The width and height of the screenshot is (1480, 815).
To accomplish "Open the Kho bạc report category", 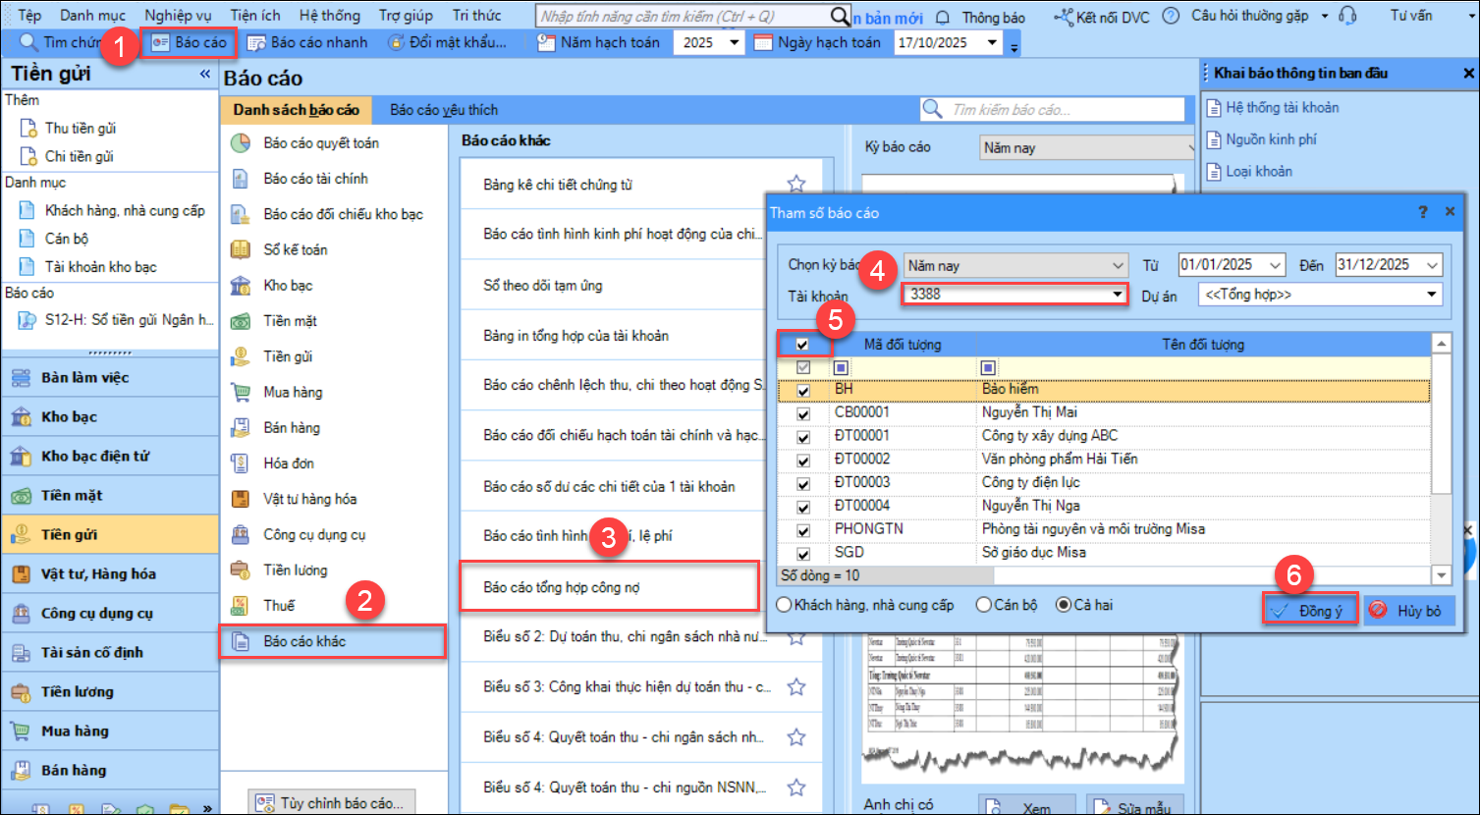I will click(x=288, y=286).
